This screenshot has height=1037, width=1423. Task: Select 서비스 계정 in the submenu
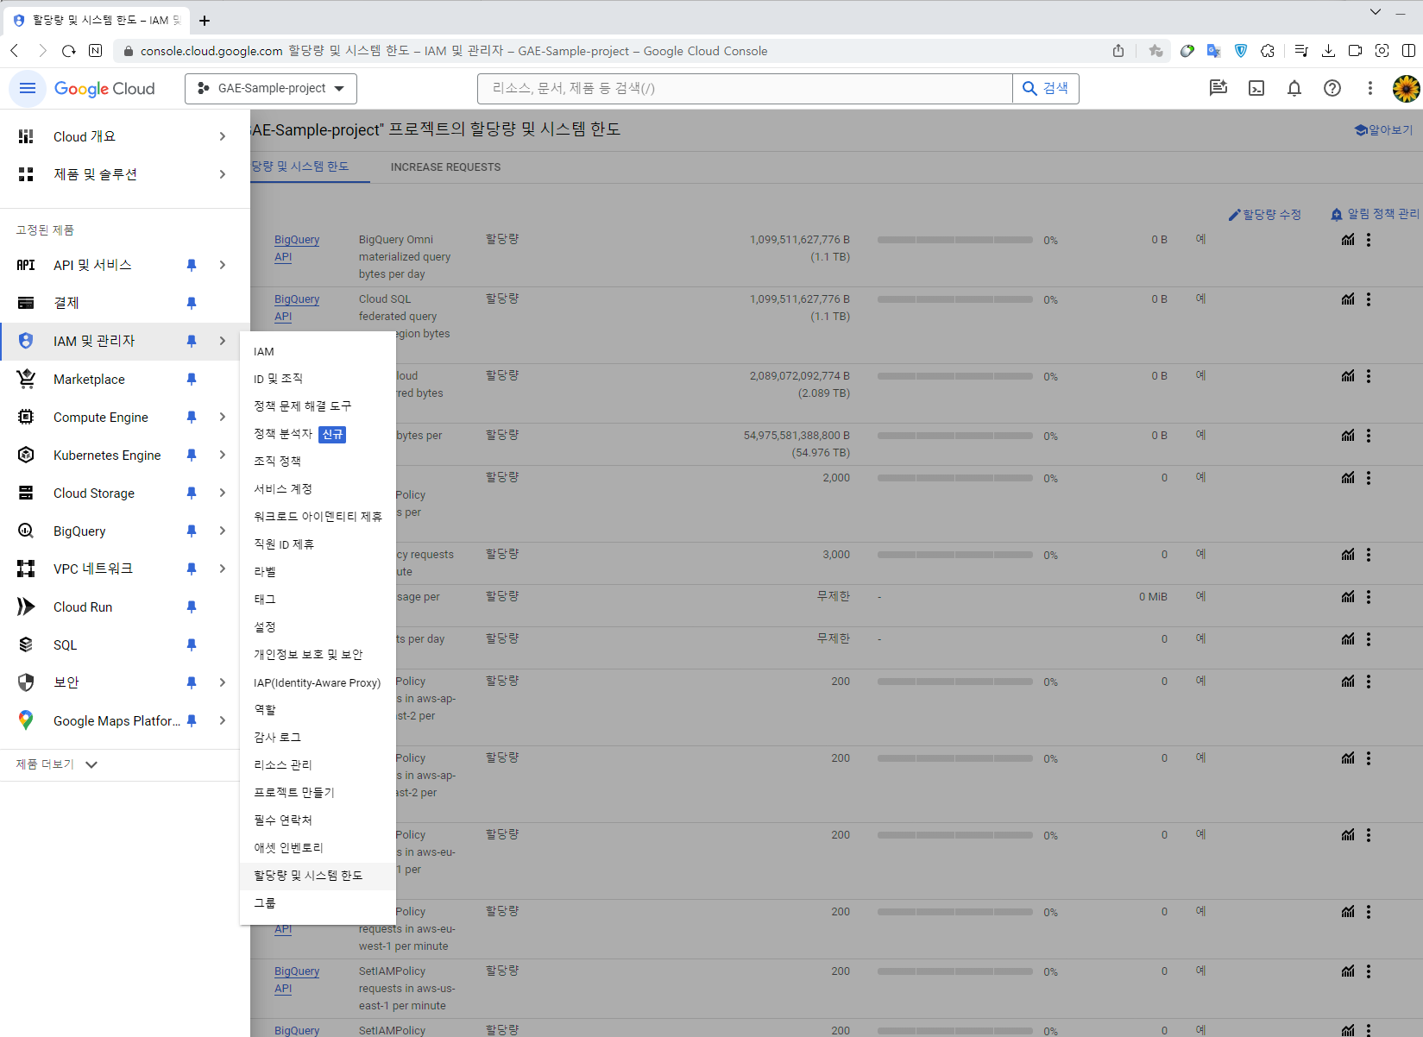(x=318, y=489)
